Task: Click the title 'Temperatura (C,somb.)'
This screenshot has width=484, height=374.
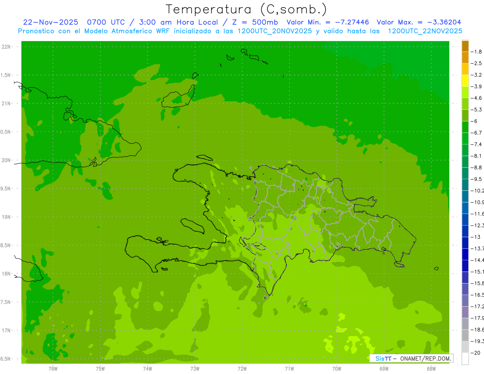Action: 246,9
